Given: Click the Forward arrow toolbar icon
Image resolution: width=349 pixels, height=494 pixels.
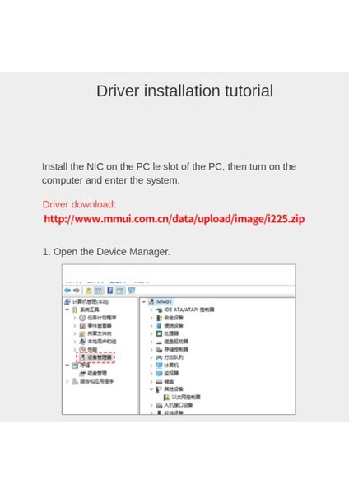Looking at the screenshot, I should 77,291.
